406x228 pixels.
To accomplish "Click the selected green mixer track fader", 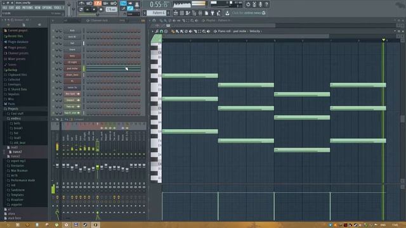I will (97, 167).
